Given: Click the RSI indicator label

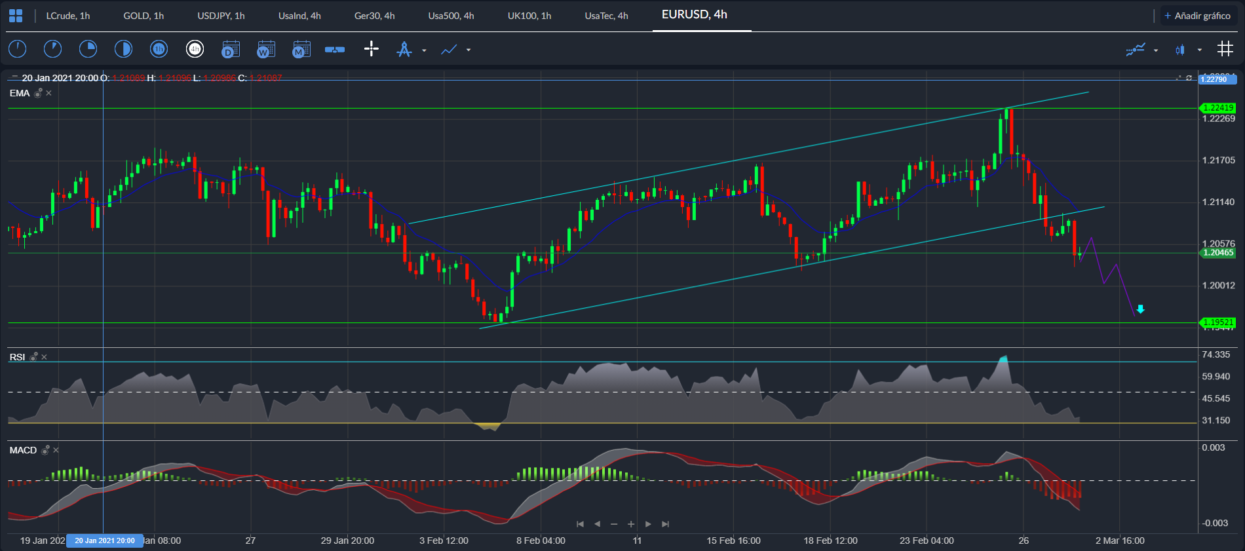Looking at the screenshot, I should pyautogui.click(x=17, y=357).
